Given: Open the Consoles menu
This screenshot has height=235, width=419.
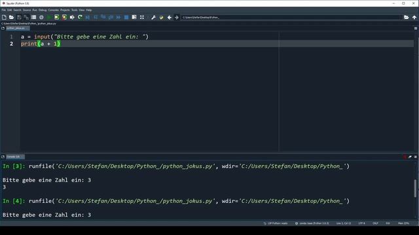Looking at the screenshot, I should 54,10.
